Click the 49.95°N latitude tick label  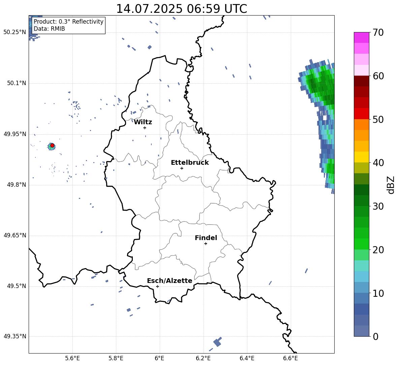pos(15,134)
